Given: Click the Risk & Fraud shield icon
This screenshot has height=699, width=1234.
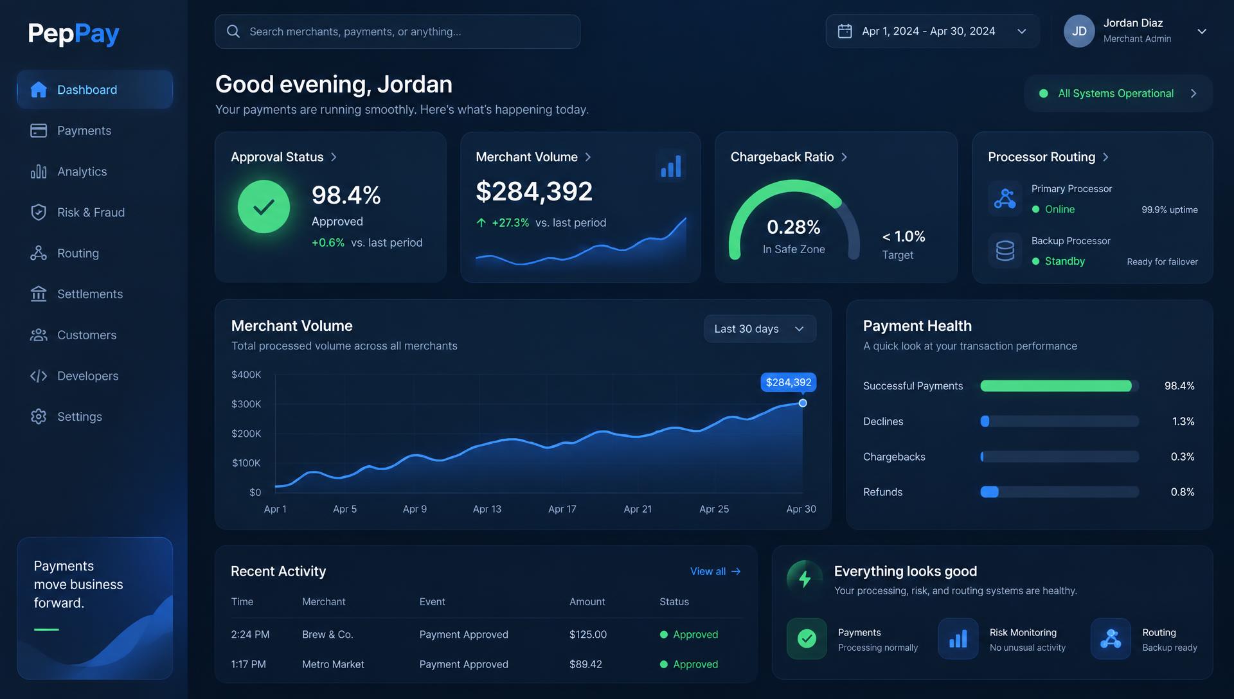Looking at the screenshot, I should click(39, 212).
